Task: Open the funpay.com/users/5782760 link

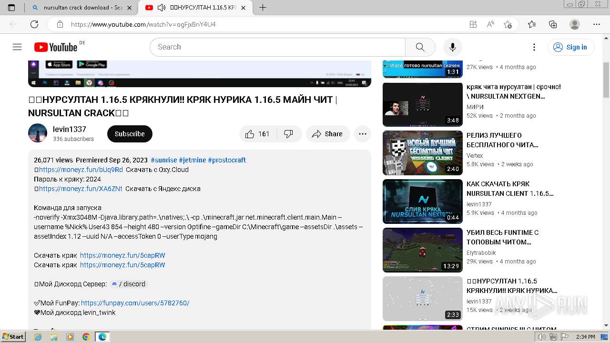Action: 135,303
